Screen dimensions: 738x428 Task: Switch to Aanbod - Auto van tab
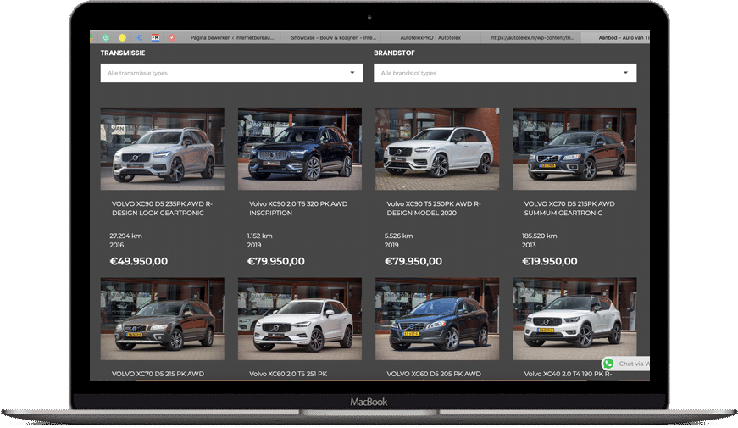(616, 37)
